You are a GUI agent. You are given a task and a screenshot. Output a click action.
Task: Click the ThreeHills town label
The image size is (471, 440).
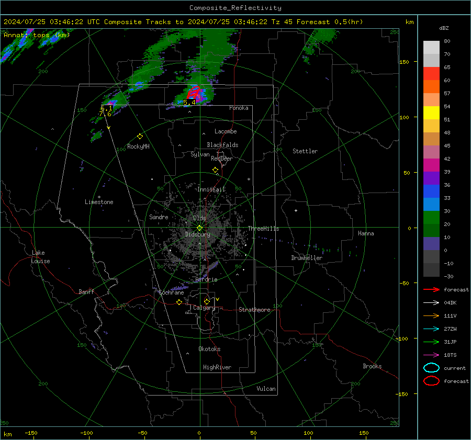click(263, 229)
